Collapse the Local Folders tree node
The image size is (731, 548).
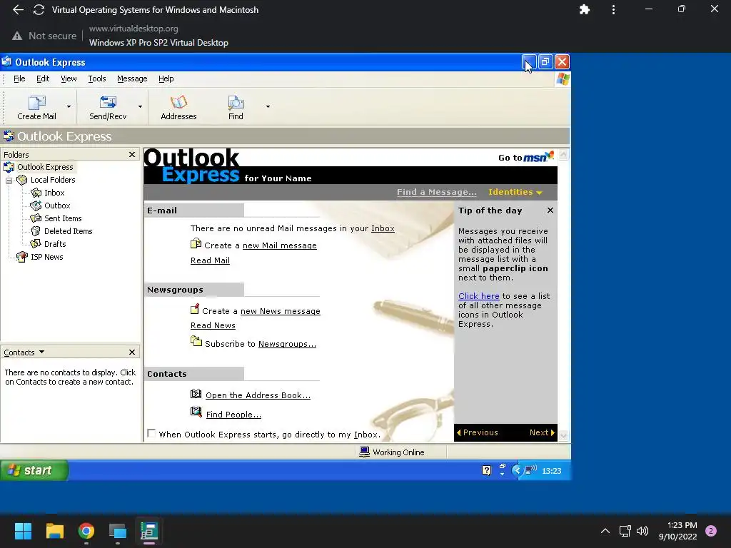(x=9, y=181)
